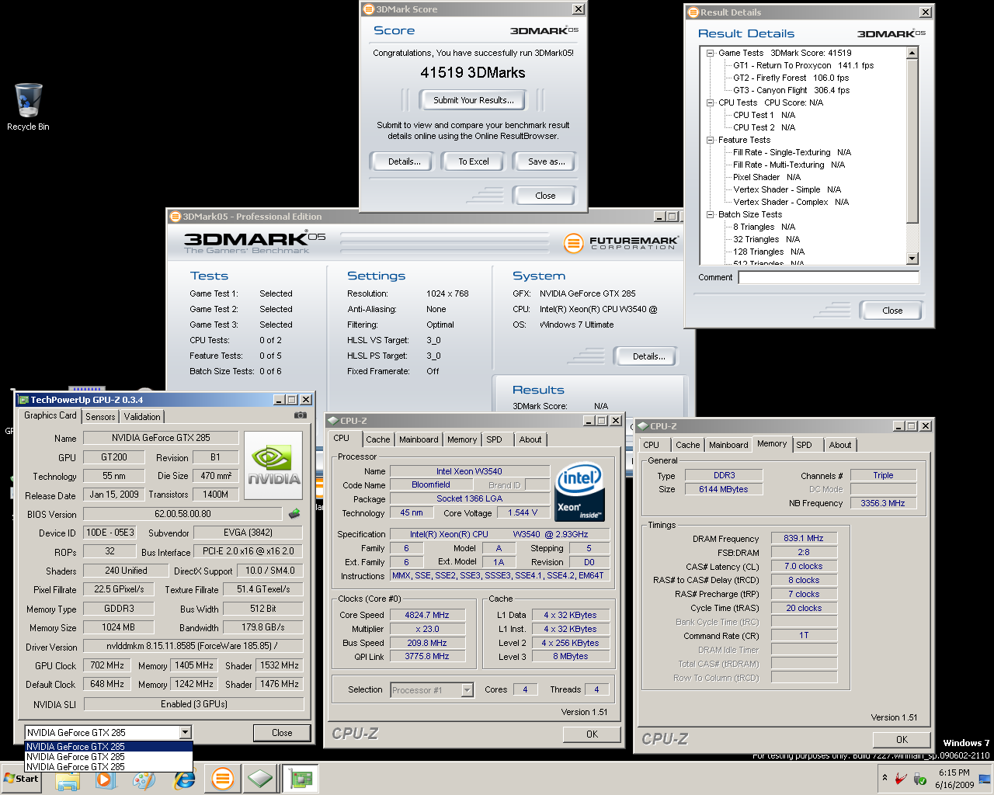The height and width of the screenshot is (795, 994).
Task: Click the 3DMark05 Professional Edition title icon
Action: tap(176, 217)
